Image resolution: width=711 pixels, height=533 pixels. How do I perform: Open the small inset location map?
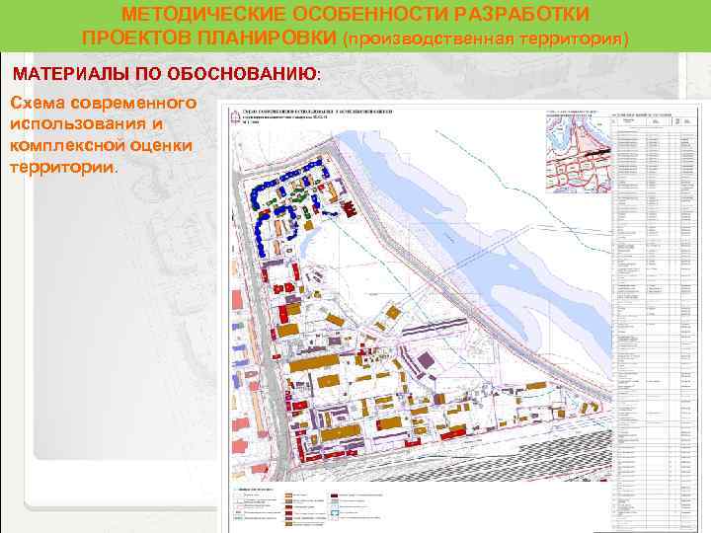[x=579, y=151]
